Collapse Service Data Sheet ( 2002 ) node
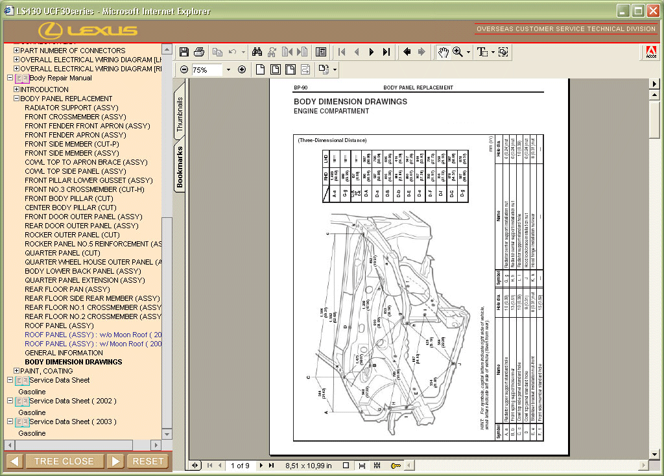The width and height of the screenshot is (664, 476). (x=10, y=401)
